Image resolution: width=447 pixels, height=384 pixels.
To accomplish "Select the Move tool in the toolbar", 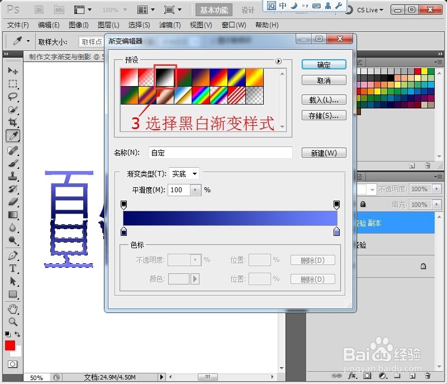I will [x=13, y=69].
